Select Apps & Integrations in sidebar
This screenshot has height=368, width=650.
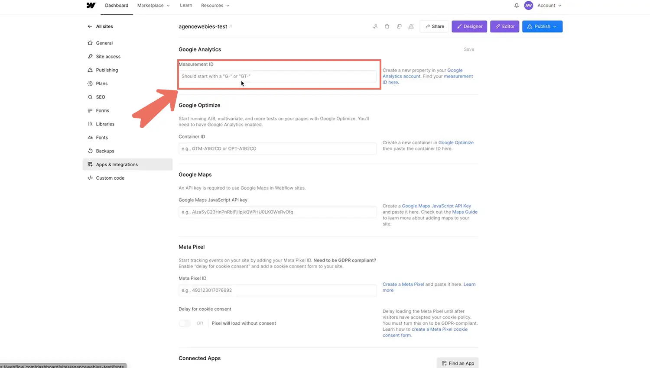point(127,164)
